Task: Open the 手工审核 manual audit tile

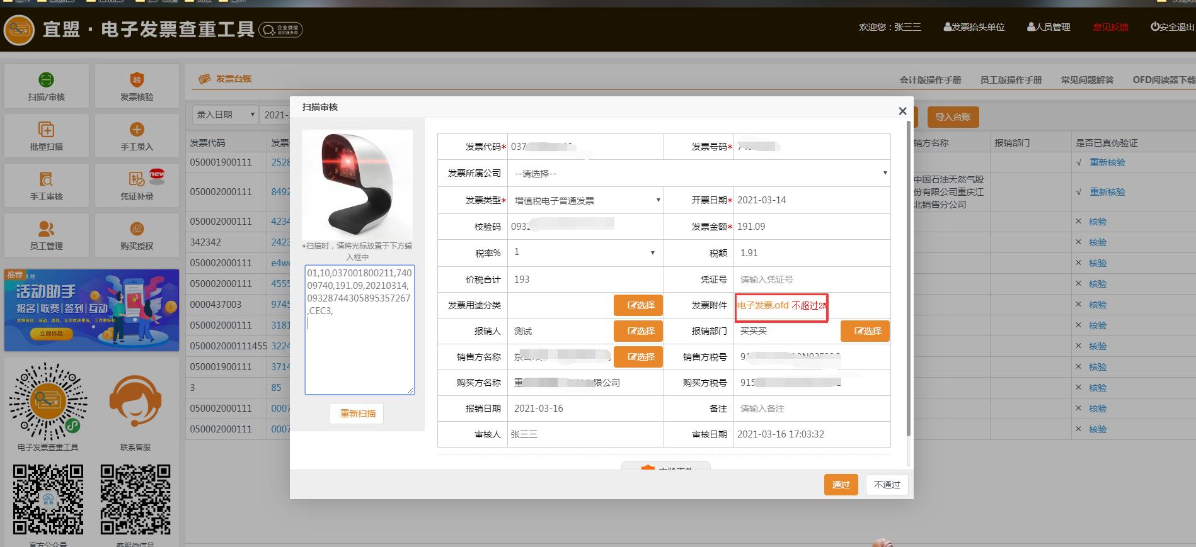Action: 47,185
